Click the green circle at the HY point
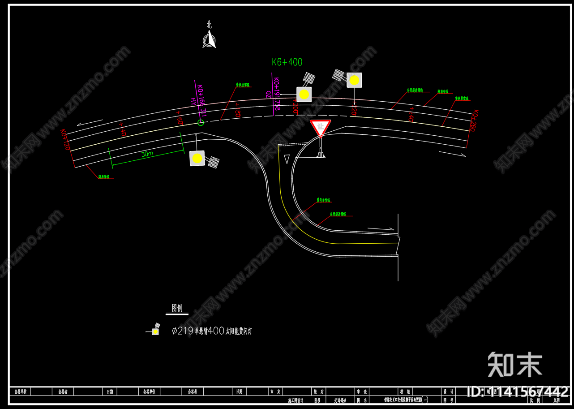Image resolution: width=574 pixels, height=409 pixels. [x=201, y=123]
